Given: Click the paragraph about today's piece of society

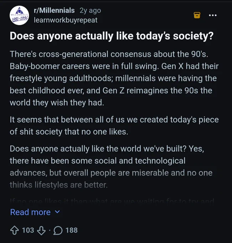Looking at the screenshot, I should click(x=114, y=126).
